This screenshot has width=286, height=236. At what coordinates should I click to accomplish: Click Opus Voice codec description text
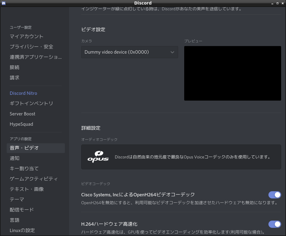(193, 157)
